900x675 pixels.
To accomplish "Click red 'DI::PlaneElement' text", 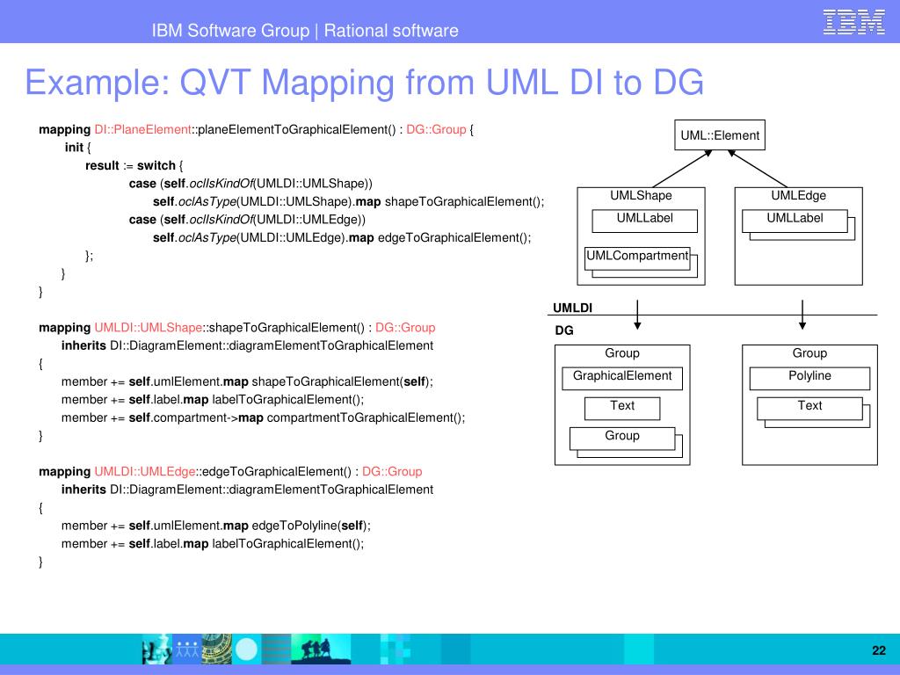I will tap(142, 129).
